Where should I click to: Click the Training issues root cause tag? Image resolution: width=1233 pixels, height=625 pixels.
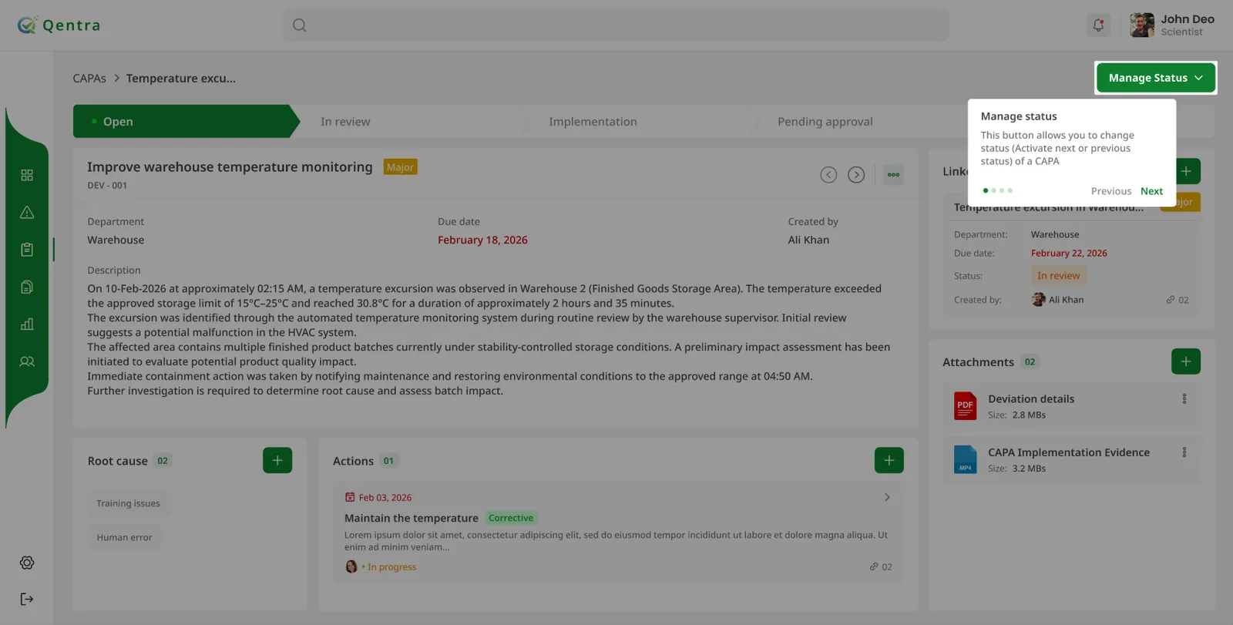coord(129,503)
